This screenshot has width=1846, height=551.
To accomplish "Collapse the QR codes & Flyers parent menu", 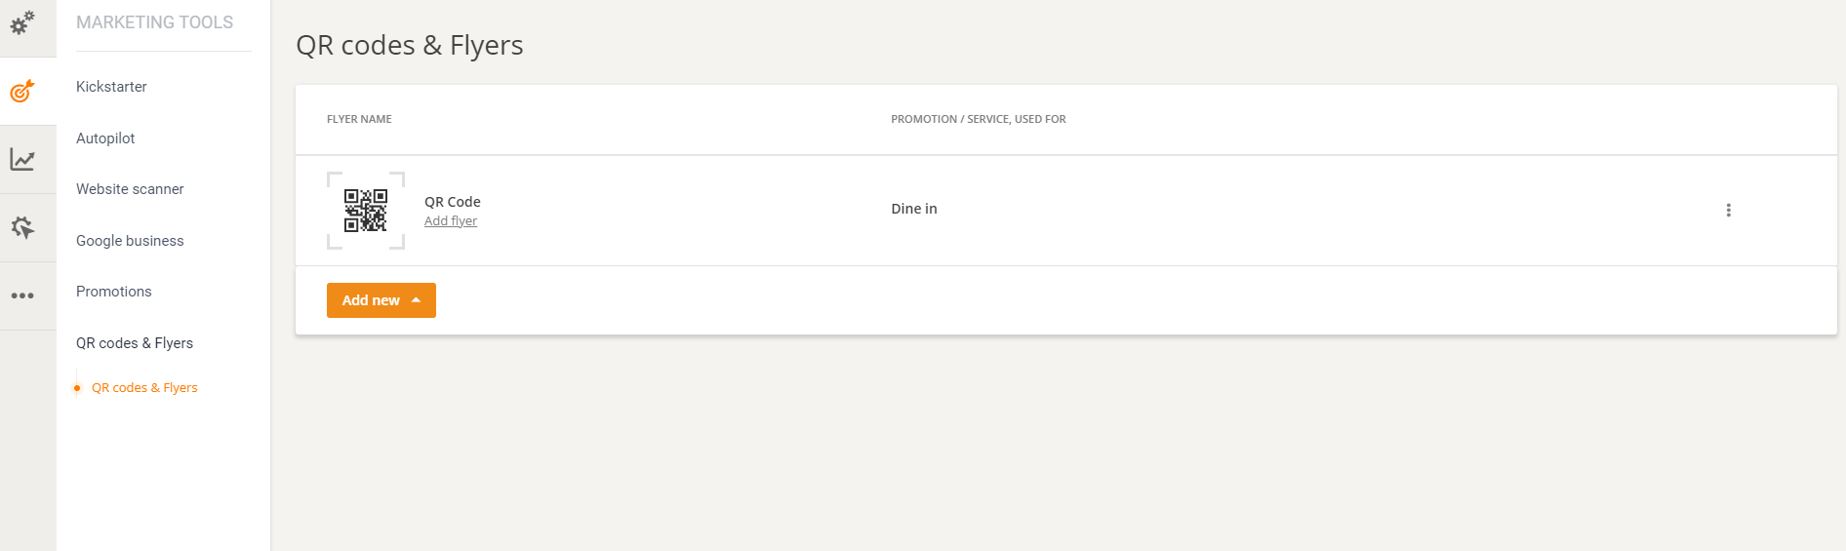I will (135, 343).
